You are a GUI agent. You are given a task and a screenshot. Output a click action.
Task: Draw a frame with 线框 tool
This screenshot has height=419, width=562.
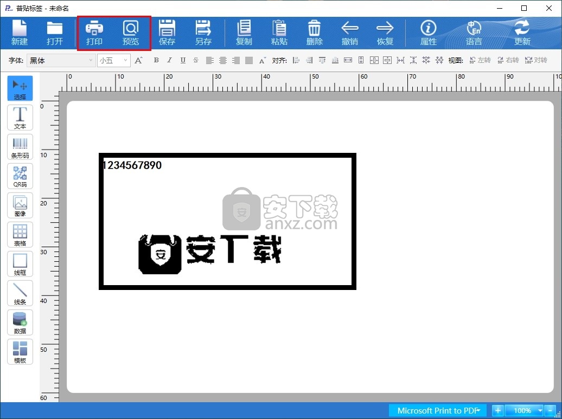point(20,264)
